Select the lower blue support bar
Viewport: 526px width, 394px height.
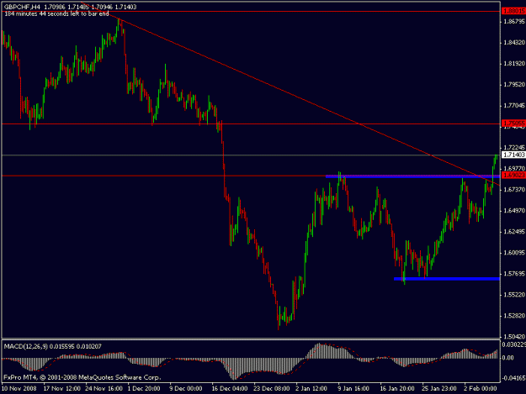447,279
